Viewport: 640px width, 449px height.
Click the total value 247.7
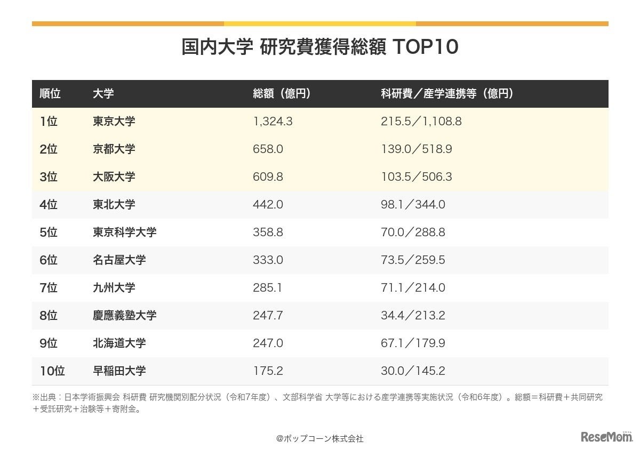click(268, 316)
